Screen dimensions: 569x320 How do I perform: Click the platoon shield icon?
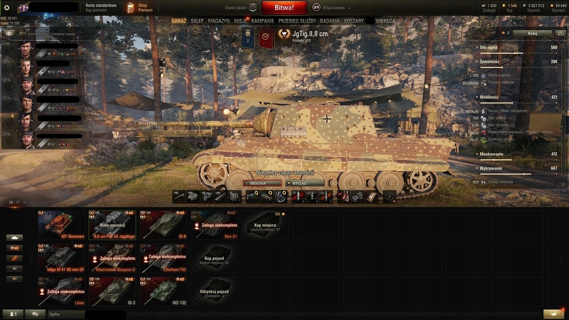coord(253,8)
